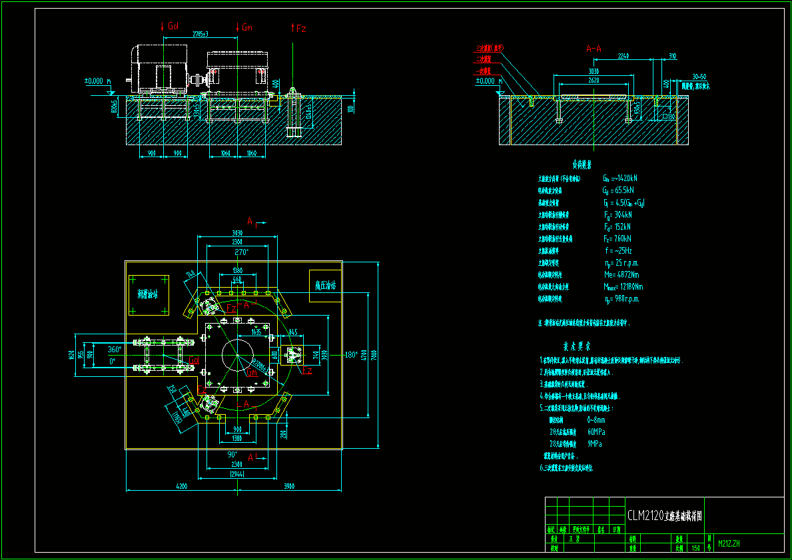This screenshot has width=792, height=560.
Task: Select the 310 dimension in section A-A
Action: pos(672,56)
